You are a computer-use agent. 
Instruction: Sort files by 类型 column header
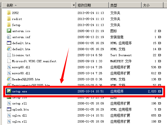tap(124, 5)
